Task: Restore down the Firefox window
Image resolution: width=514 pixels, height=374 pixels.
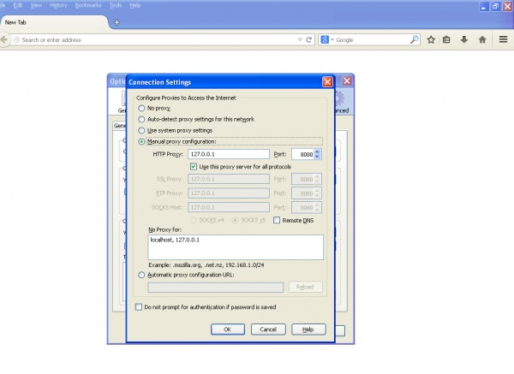Action: (x=496, y=7)
